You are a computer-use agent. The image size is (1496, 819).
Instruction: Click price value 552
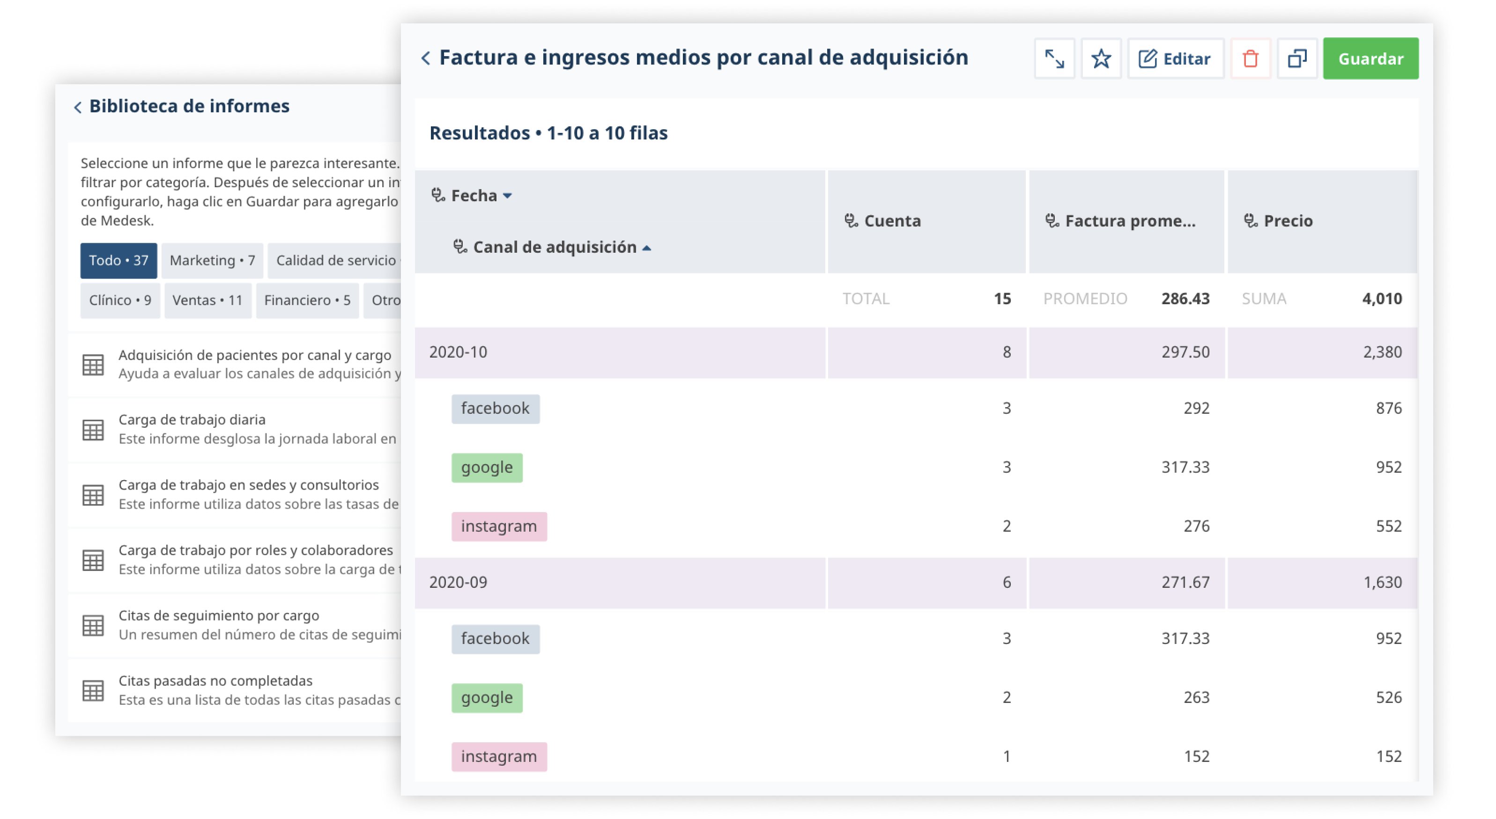pos(1389,526)
